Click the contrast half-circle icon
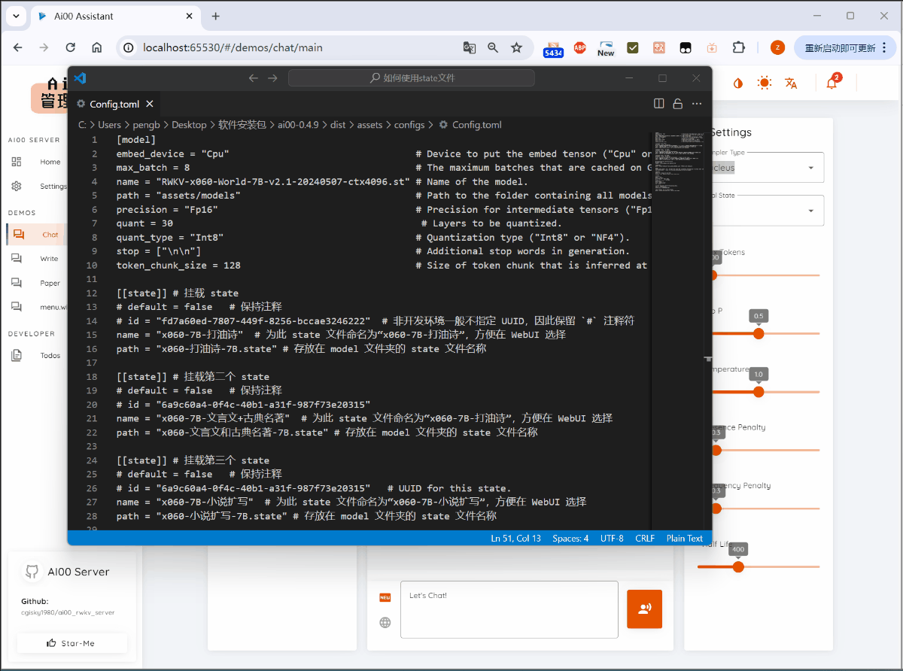Screen dimensions: 903x671 (737, 83)
